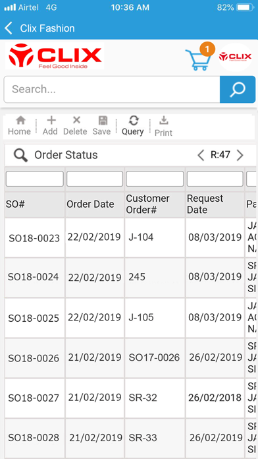Sort by Request Date column header

tap(215, 204)
